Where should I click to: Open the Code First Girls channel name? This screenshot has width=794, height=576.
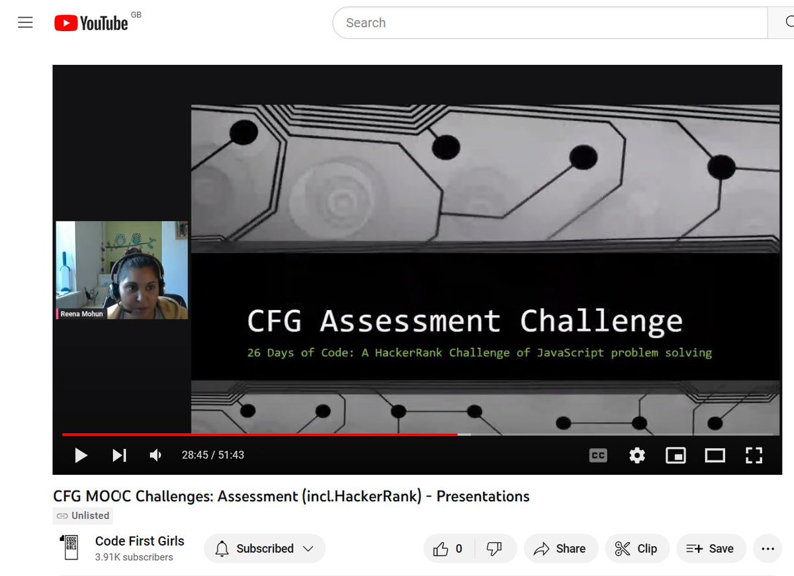[140, 541]
